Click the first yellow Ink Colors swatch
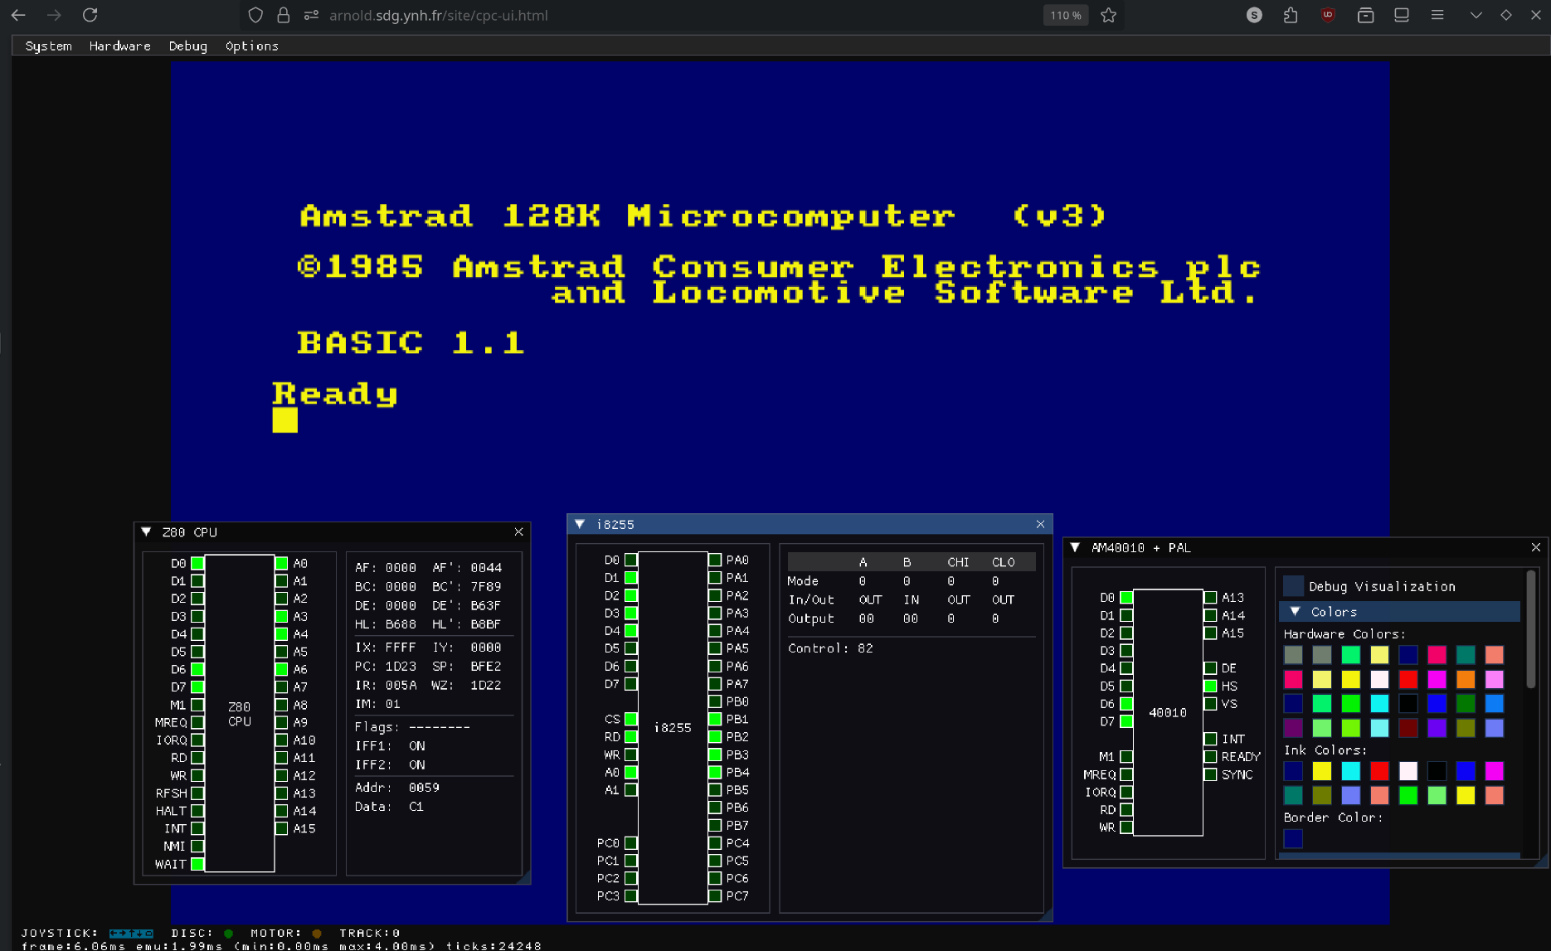1551x951 pixels. pyautogui.click(x=1322, y=771)
